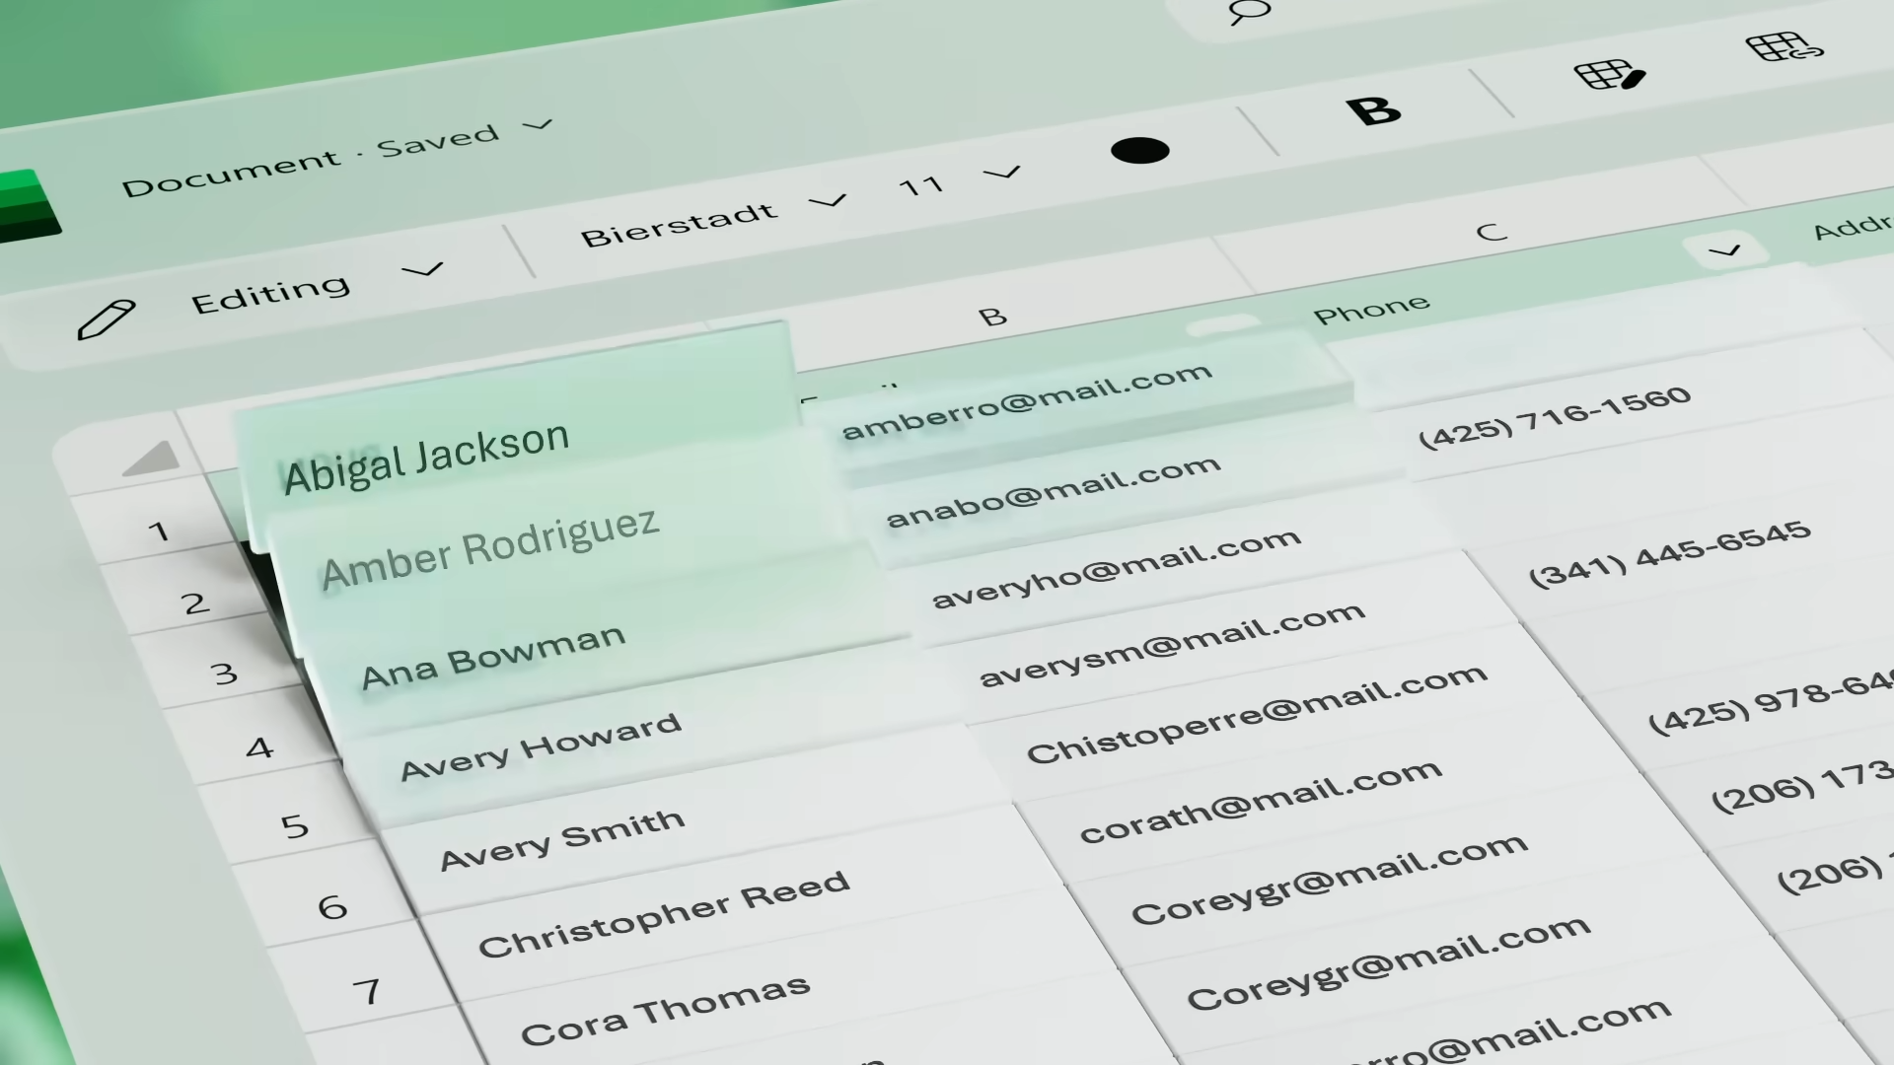Toggle bold formatting with the B icon
The width and height of the screenshot is (1894, 1065).
tap(1374, 109)
